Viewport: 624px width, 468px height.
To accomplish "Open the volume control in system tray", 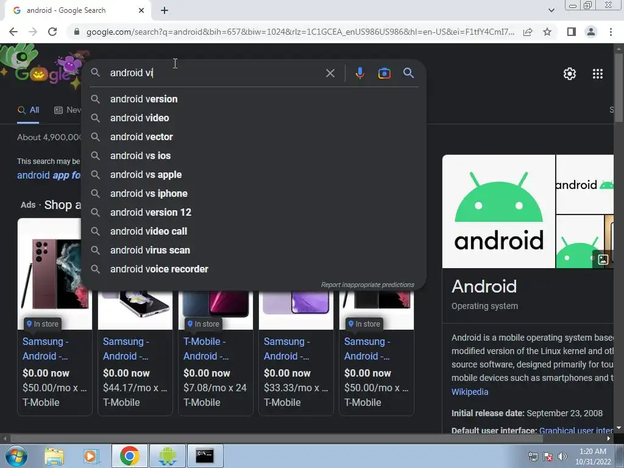I will (x=562, y=456).
